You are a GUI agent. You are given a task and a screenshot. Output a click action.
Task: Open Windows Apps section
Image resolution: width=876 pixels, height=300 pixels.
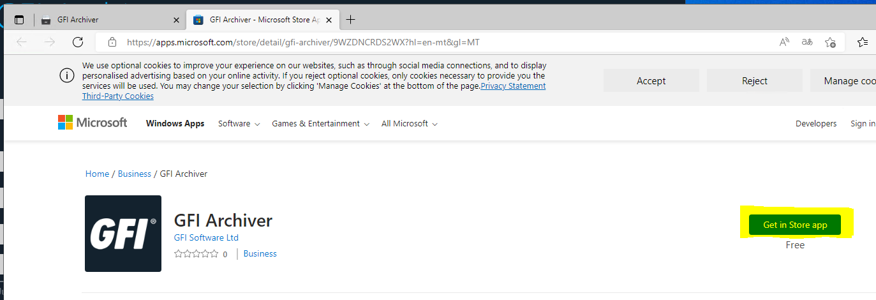[x=175, y=123]
